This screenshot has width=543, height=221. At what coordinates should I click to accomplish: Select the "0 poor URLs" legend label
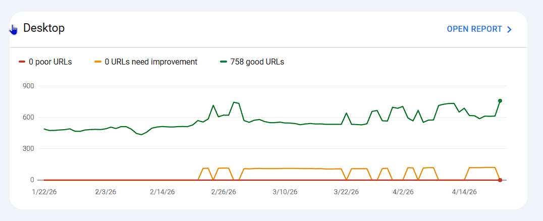pyautogui.click(x=50, y=62)
